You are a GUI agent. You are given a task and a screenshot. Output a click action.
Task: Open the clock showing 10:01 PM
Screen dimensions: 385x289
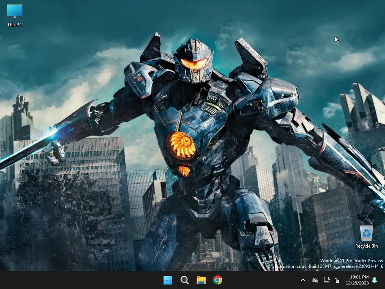(359, 277)
